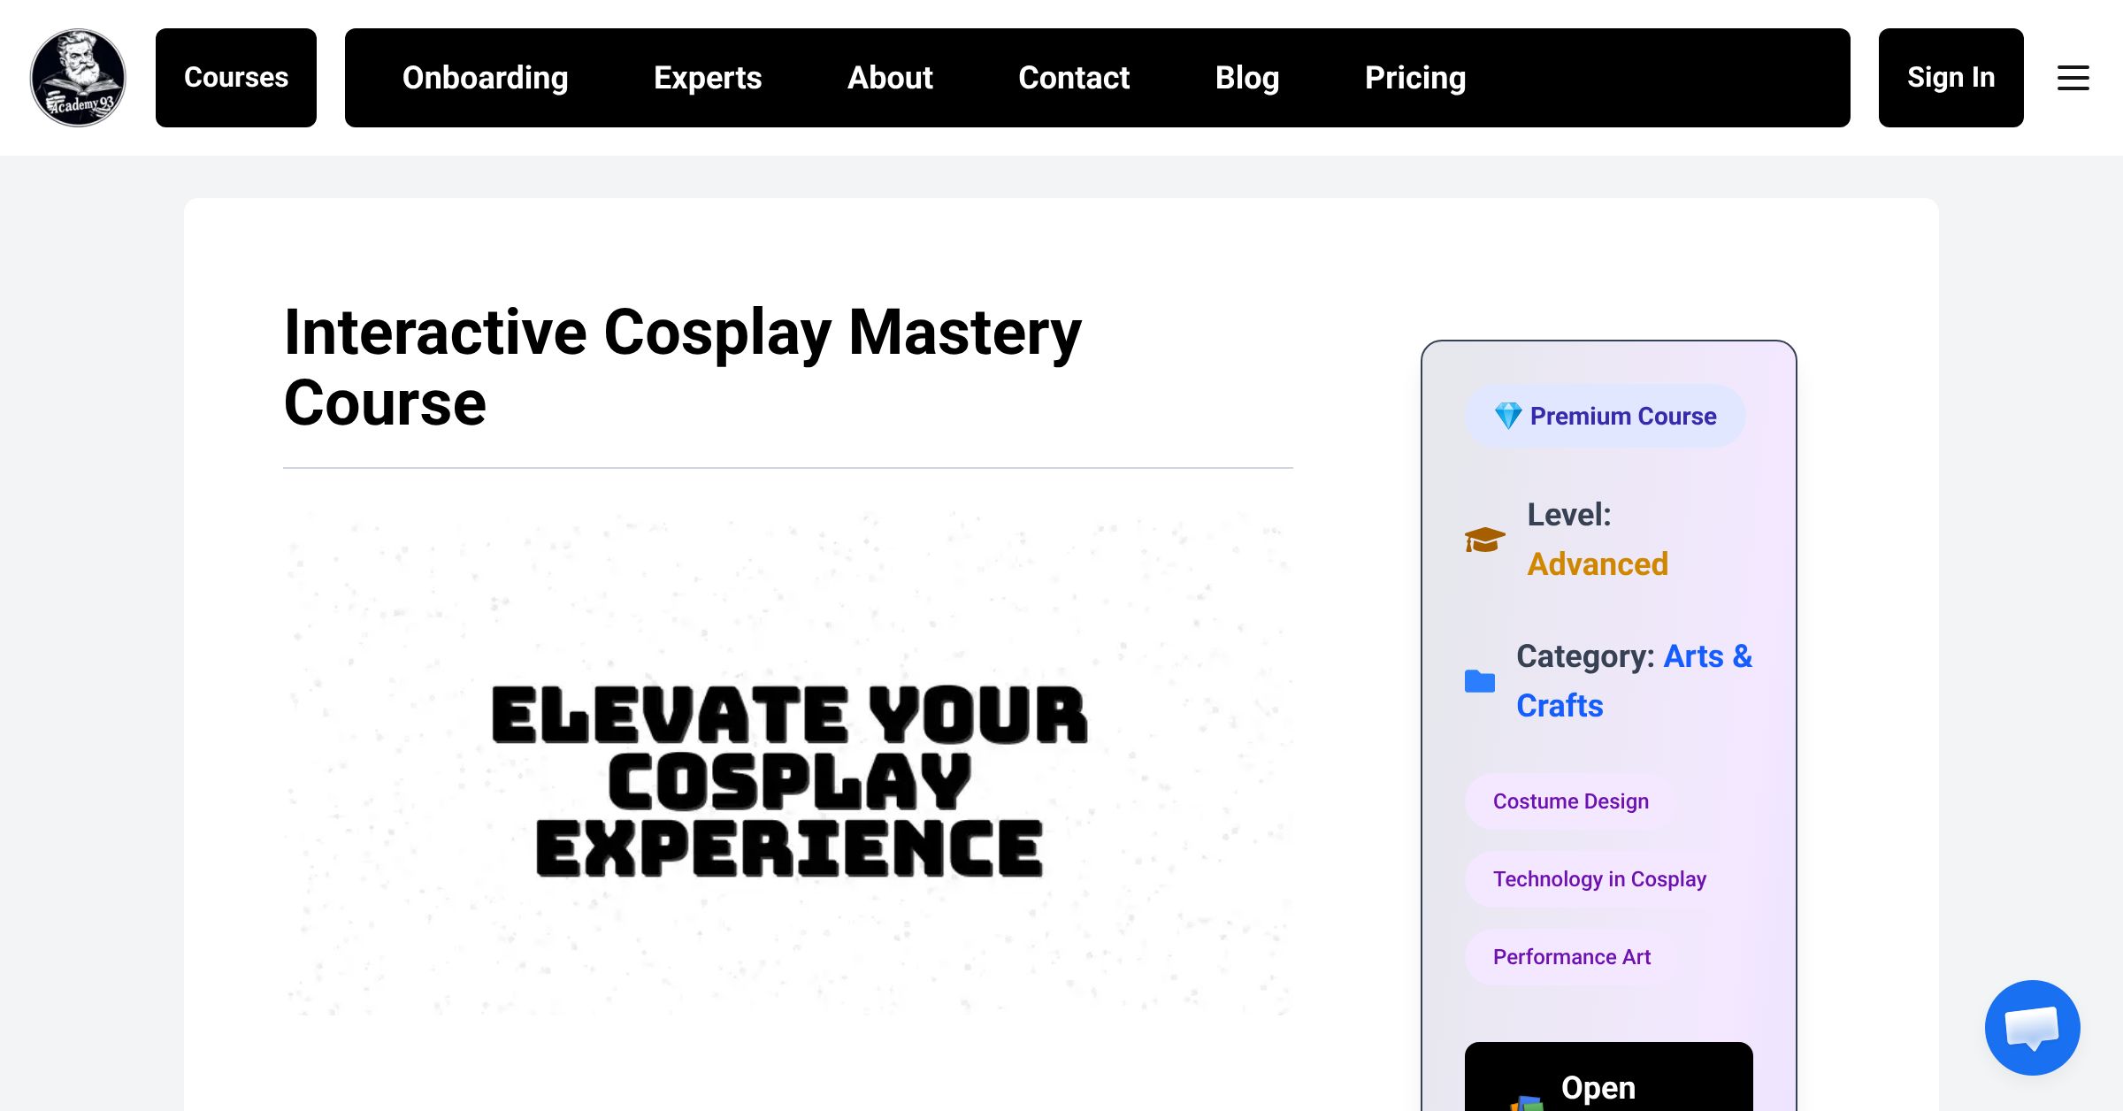Open Pricing in the navigation

pos(1415,78)
